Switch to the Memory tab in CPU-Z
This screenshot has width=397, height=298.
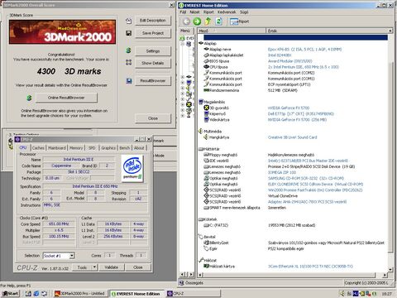(x=76, y=148)
